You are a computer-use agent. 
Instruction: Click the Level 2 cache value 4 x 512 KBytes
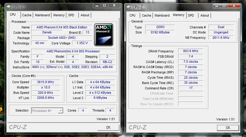pyautogui.click(x=100, y=93)
